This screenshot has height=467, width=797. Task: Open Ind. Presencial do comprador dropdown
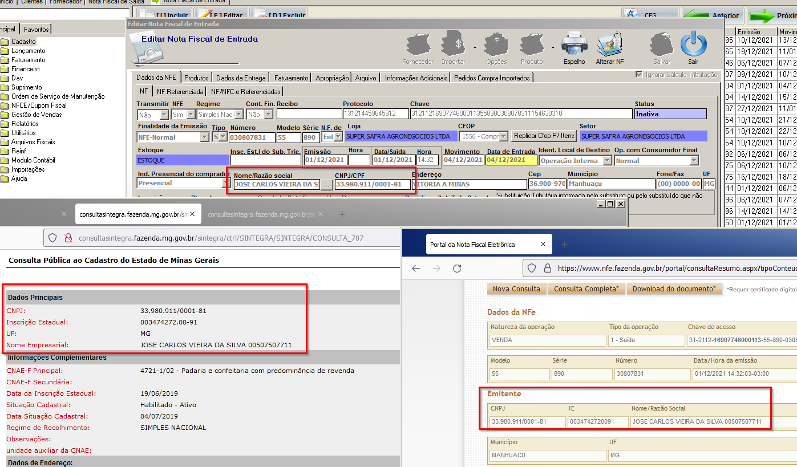(225, 183)
